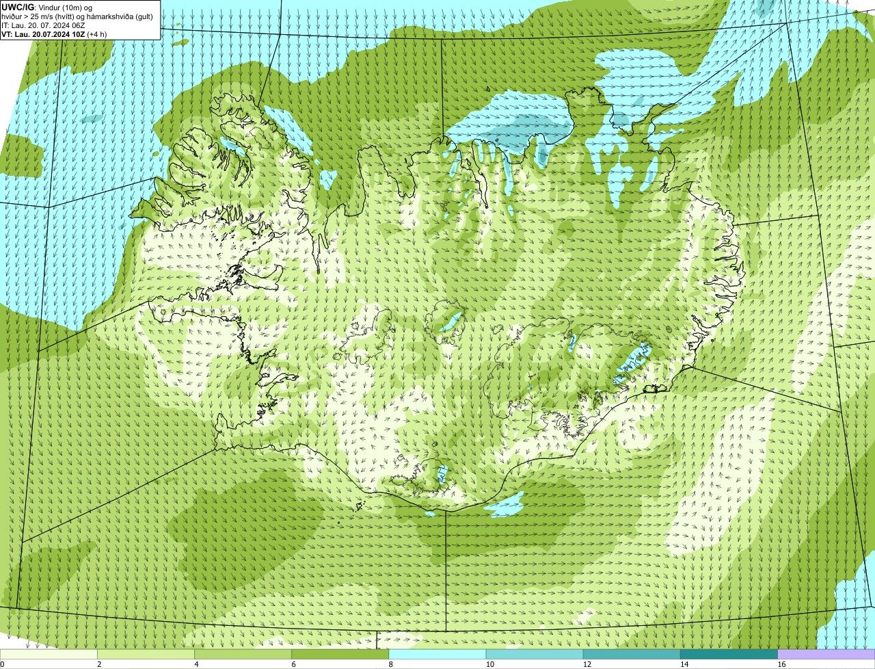Click the legend value label 12

coord(587,664)
